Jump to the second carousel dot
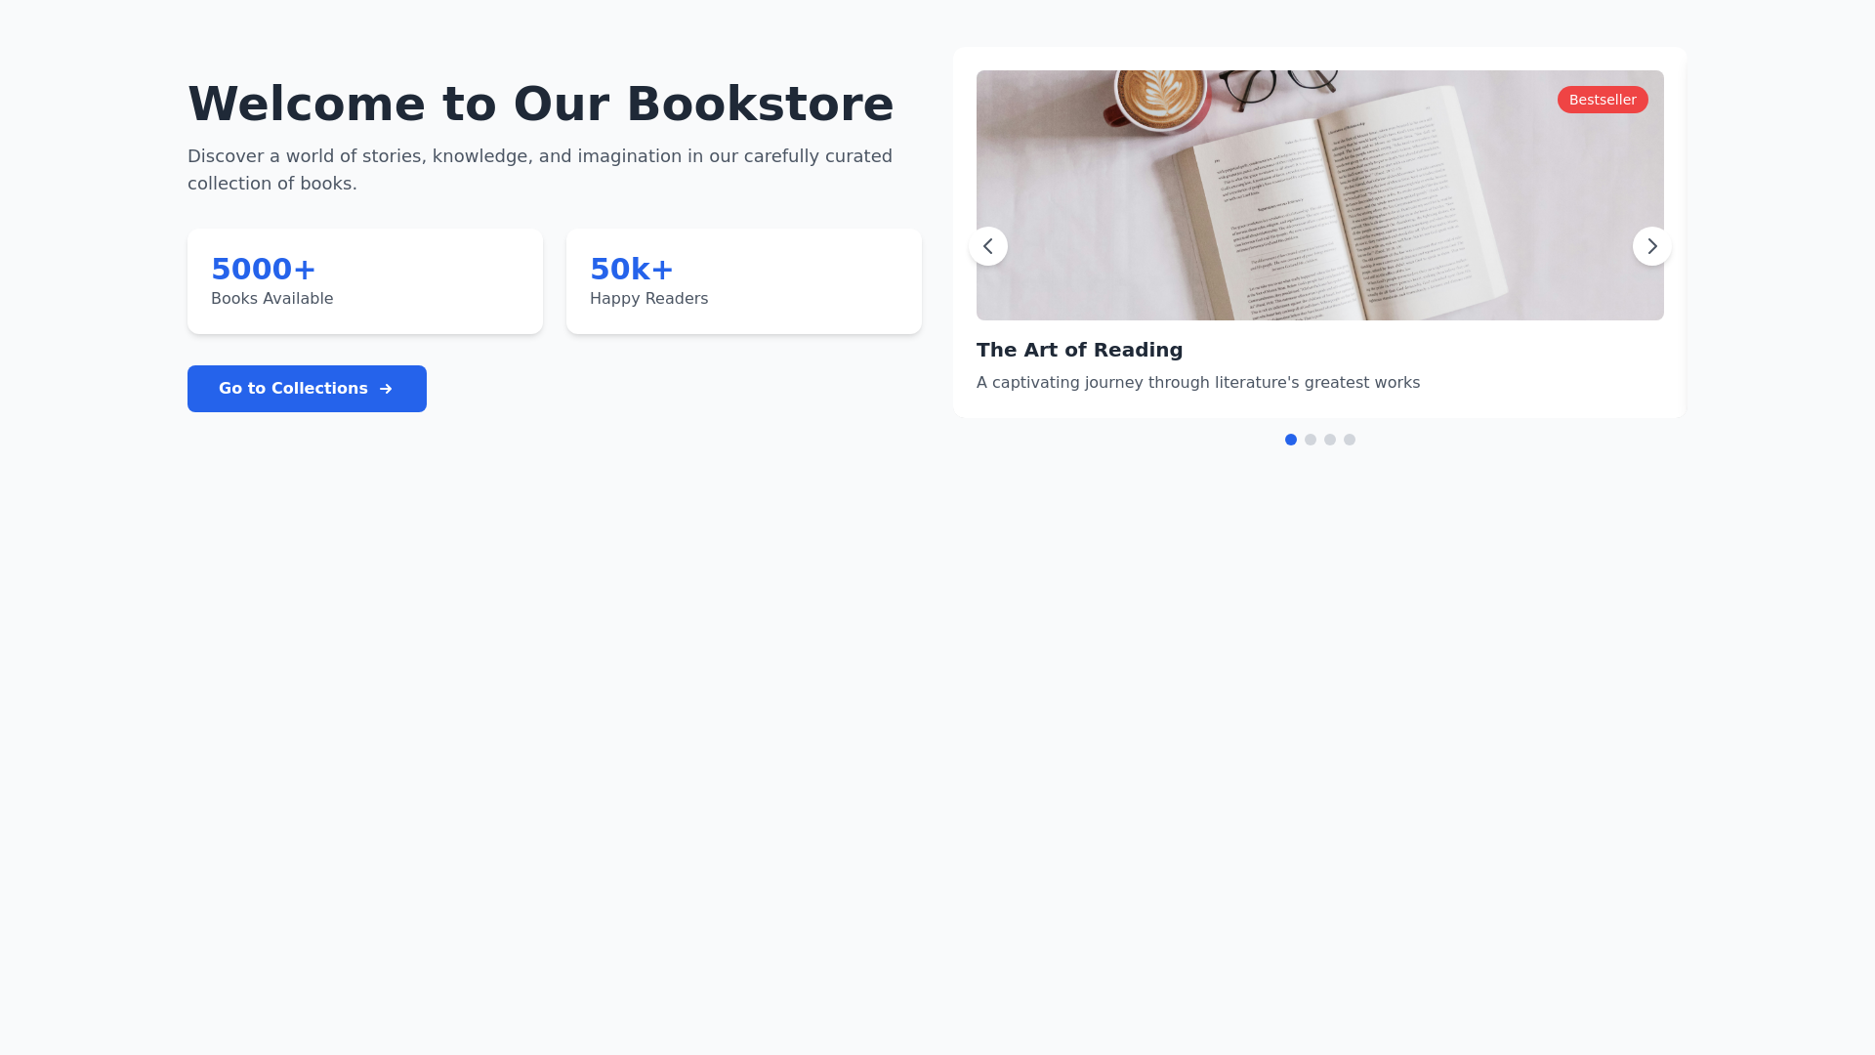Viewport: 1875px width, 1055px height. [1311, 440]
